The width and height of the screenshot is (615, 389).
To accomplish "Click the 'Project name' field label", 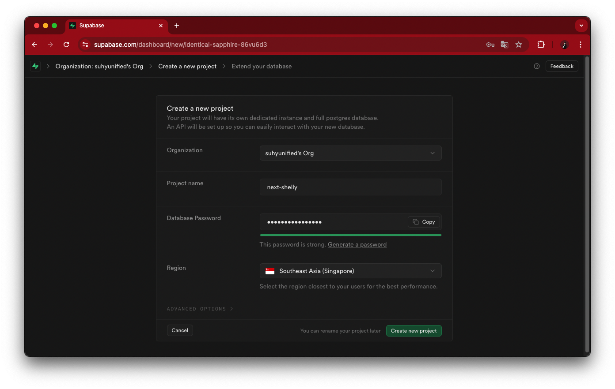I will tap(185, 183).
